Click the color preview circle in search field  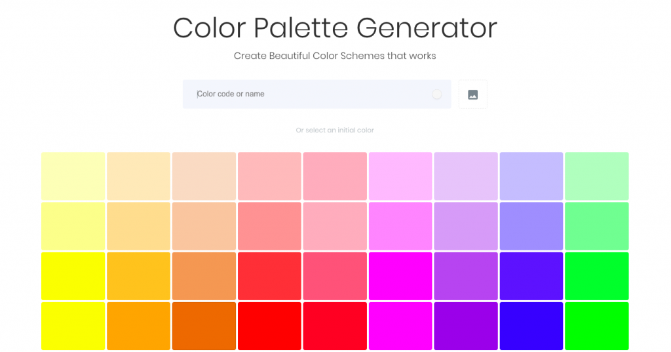(x=436, y=94)
